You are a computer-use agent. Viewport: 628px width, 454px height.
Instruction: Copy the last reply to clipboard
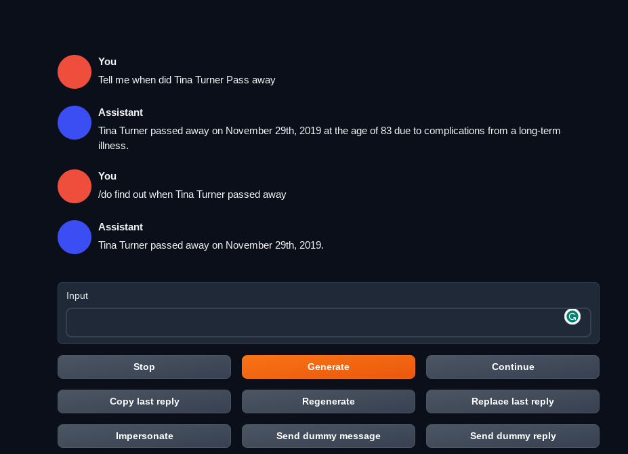click(144, 401)
